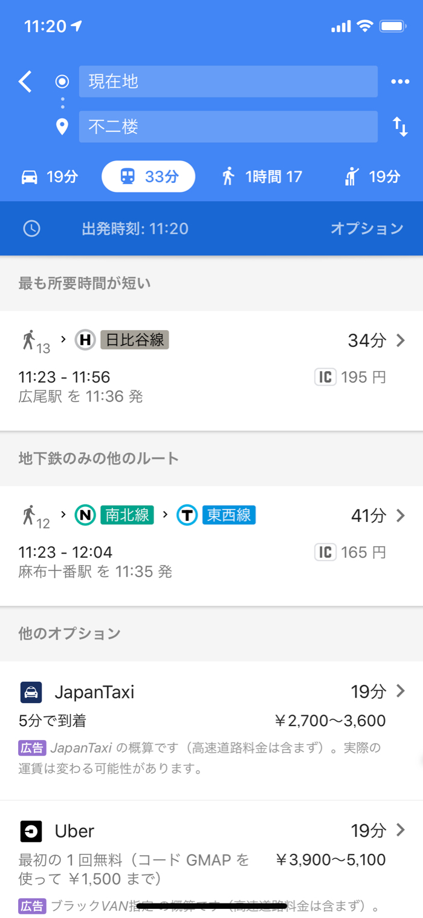Image resolution: width=423 pixels, height=918 pixels.
Task: Tap the Tozai line T circle icon
Action: (187, 515)
